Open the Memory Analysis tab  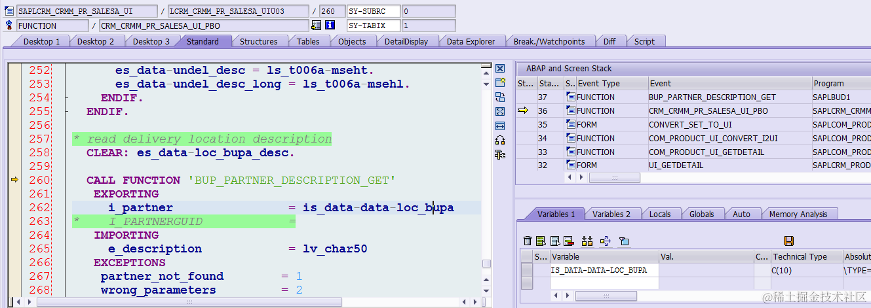tap(798, 214)
